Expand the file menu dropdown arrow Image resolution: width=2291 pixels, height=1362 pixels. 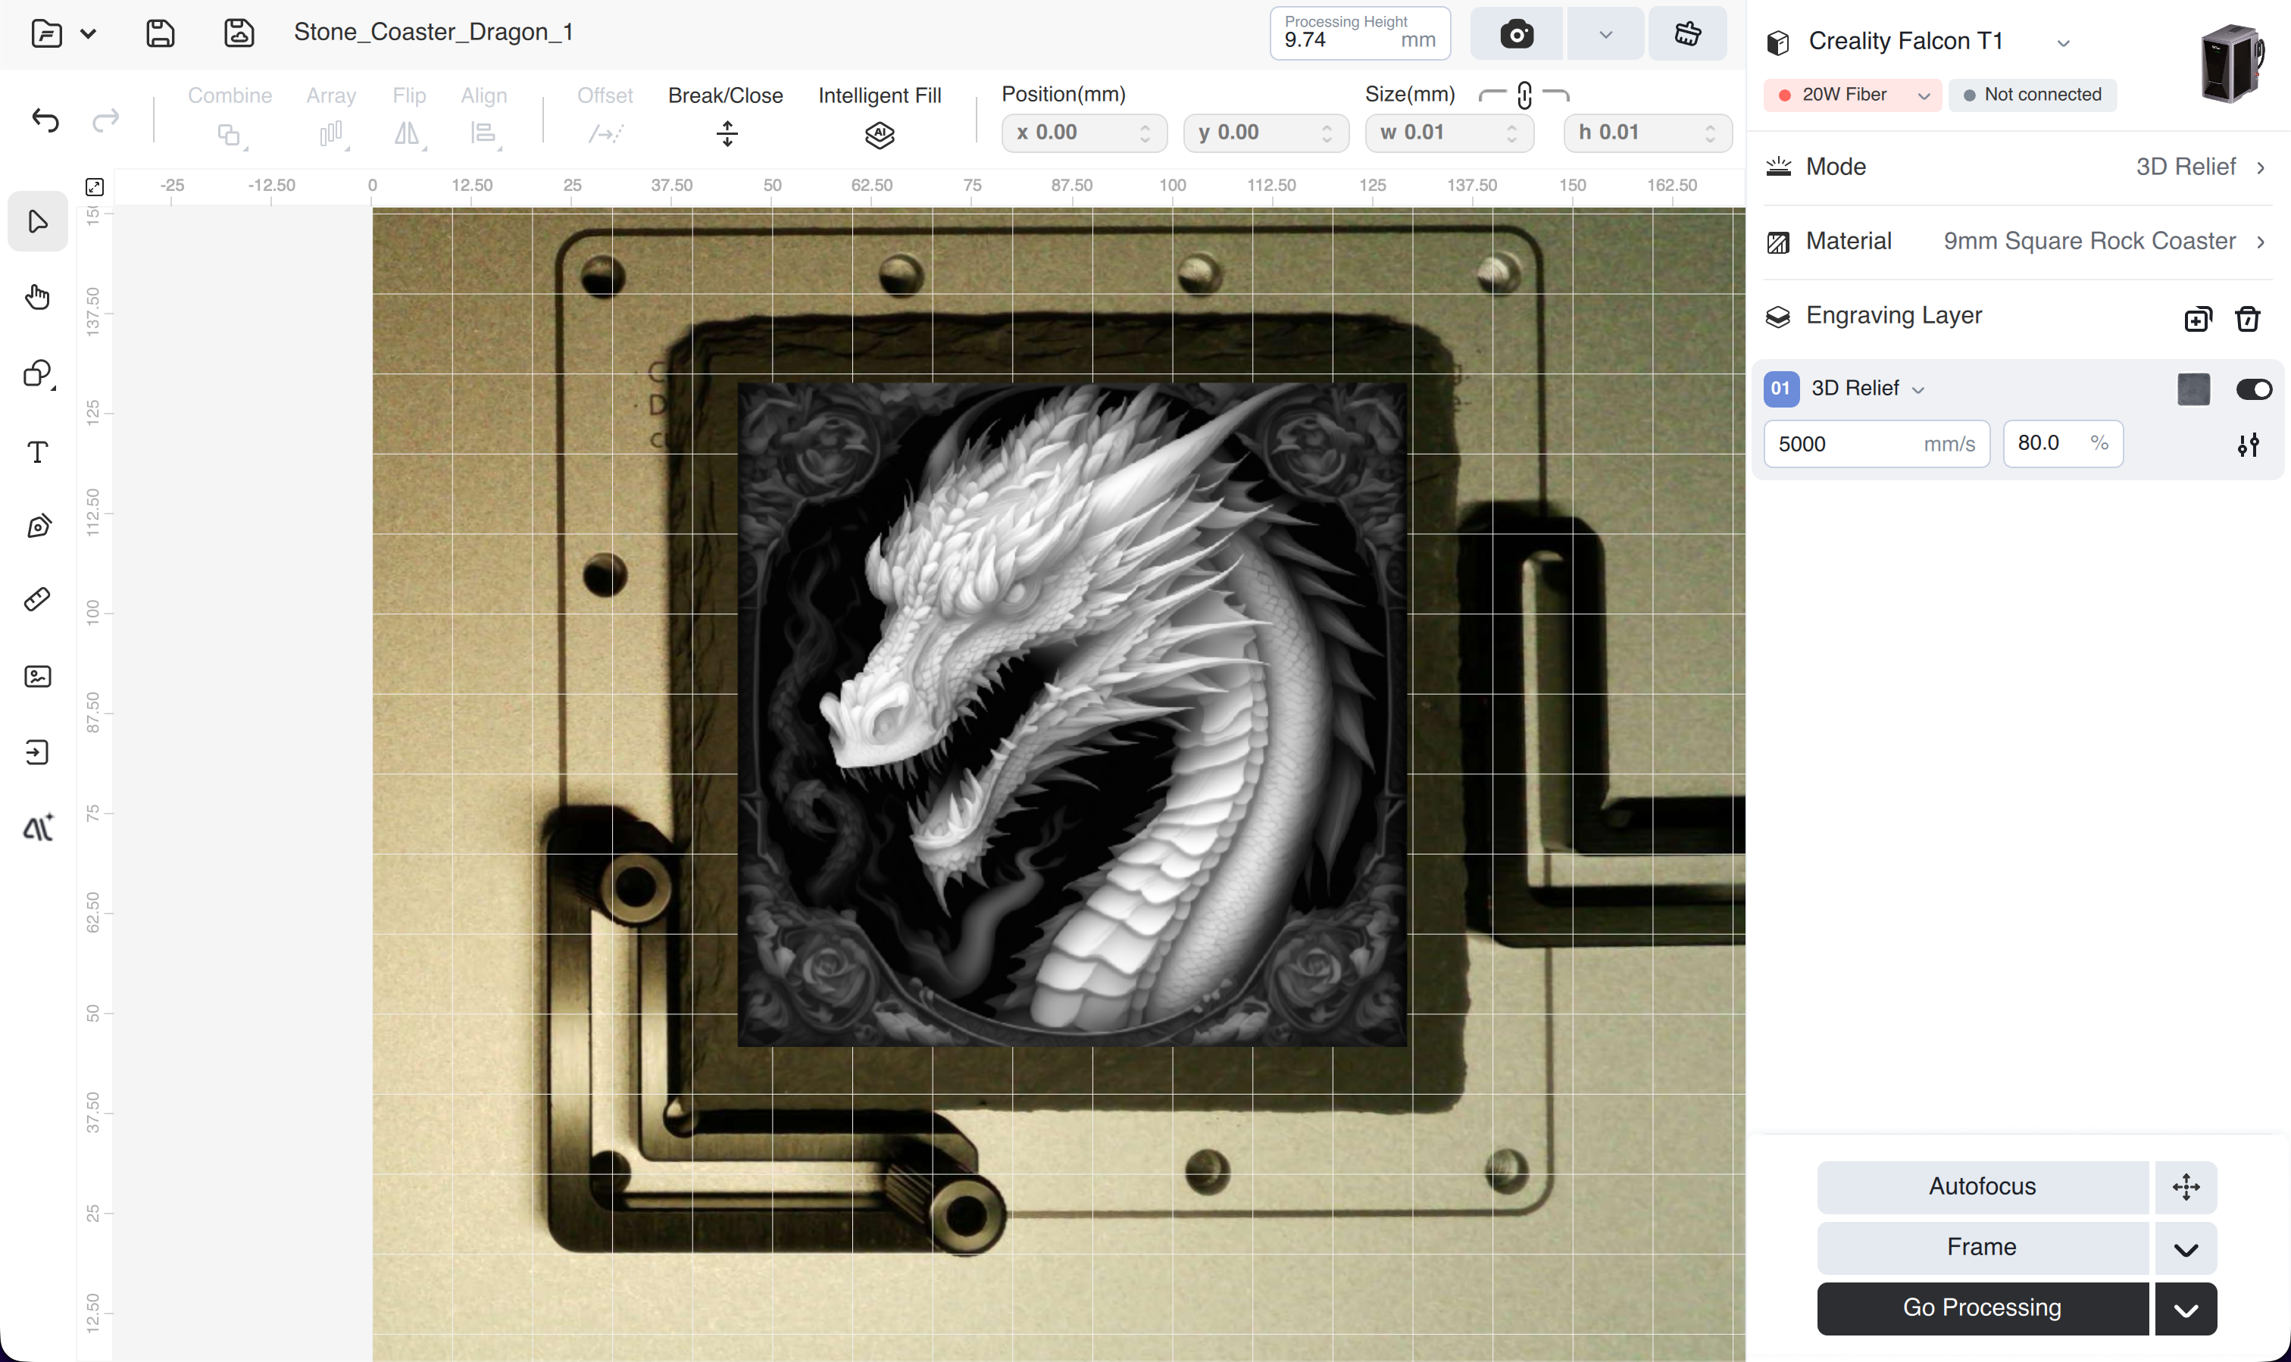point(88,34)
